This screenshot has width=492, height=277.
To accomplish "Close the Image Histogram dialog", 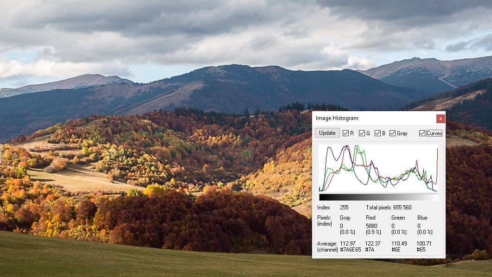I will 441,119.
